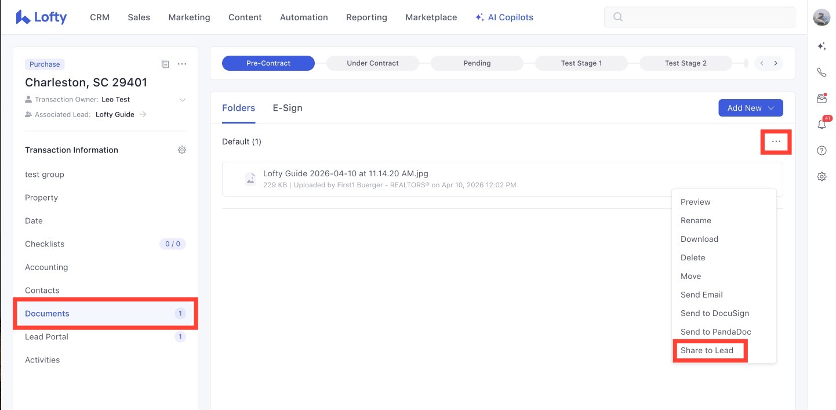Image resolution: width=836 pixels, height=410 pixels.
Task: Select the Under Contract stage
Action: [373, 63]
